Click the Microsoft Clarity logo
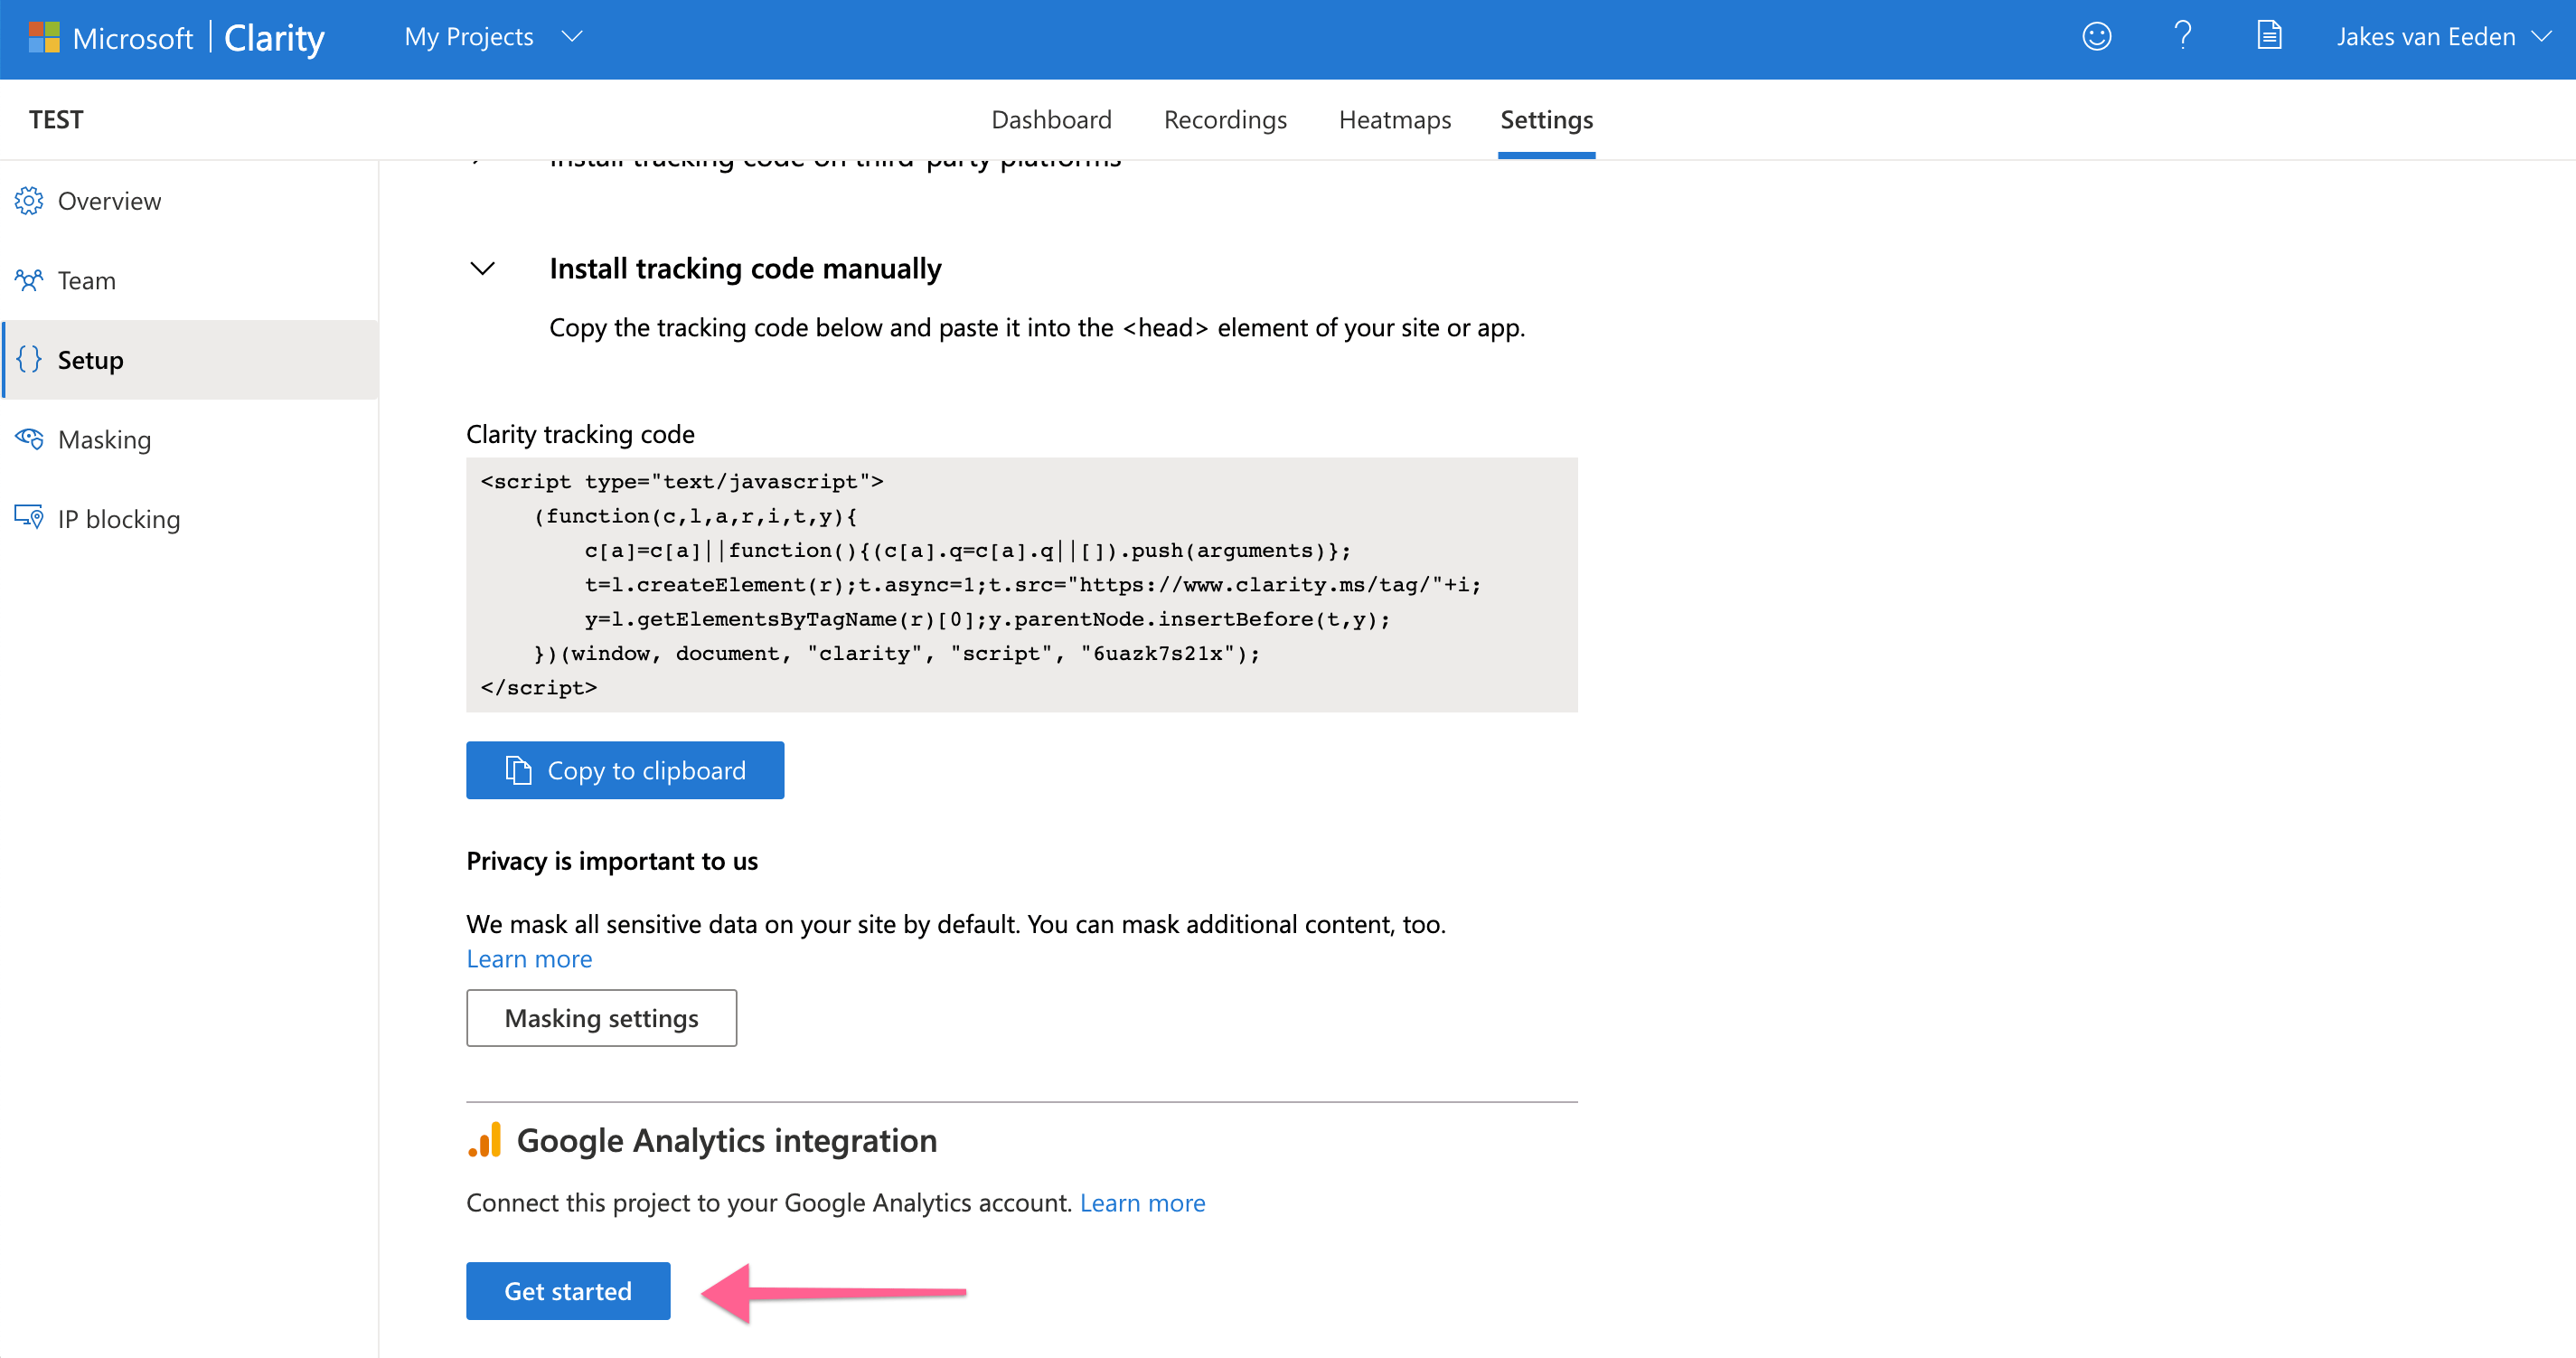2576x1358 pixels. coord(175,37)
